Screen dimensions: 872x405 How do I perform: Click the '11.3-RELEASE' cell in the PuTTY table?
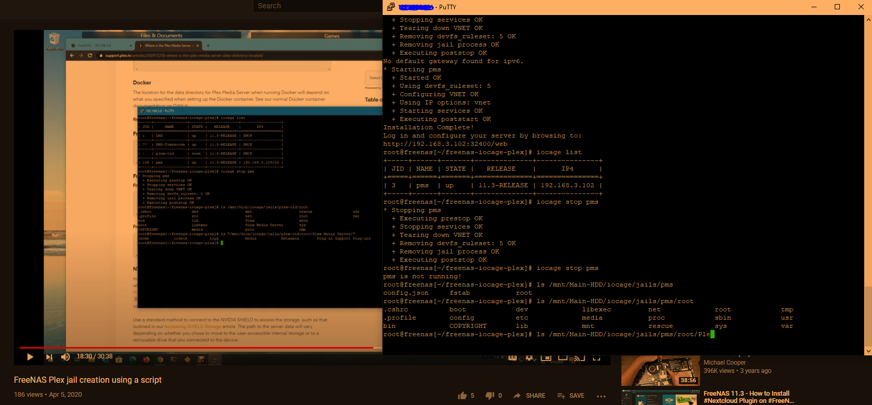503,185
